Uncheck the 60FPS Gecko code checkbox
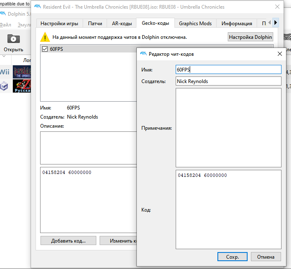Viewport: 291px width, 269px height. click(x=45, y=49)
